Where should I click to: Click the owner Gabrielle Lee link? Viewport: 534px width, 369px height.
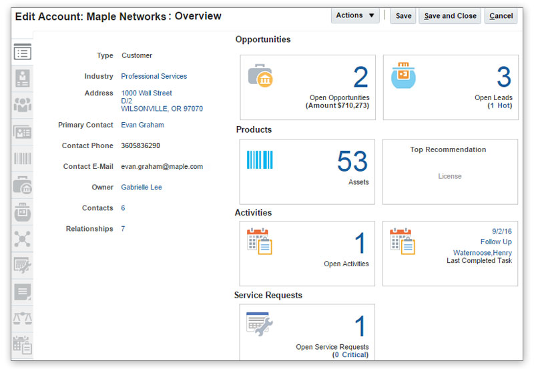click(x=142, y=188)
